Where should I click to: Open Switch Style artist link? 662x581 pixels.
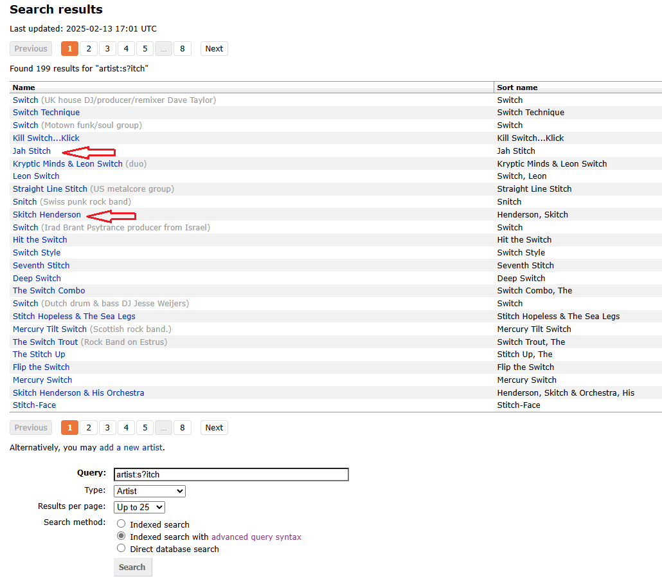[37, 253]
